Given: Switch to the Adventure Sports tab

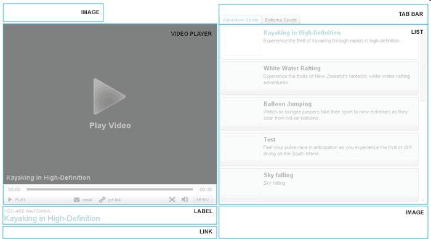Looking at the screenshot, I should [241, 20].
